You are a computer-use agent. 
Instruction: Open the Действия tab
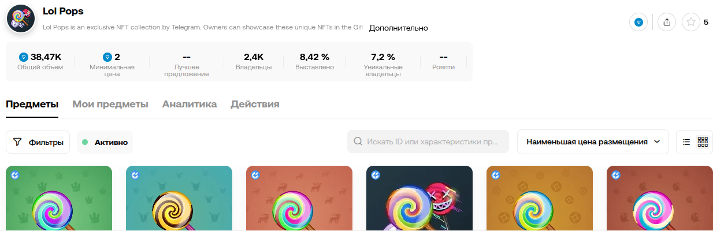click(x=255, y=105)
